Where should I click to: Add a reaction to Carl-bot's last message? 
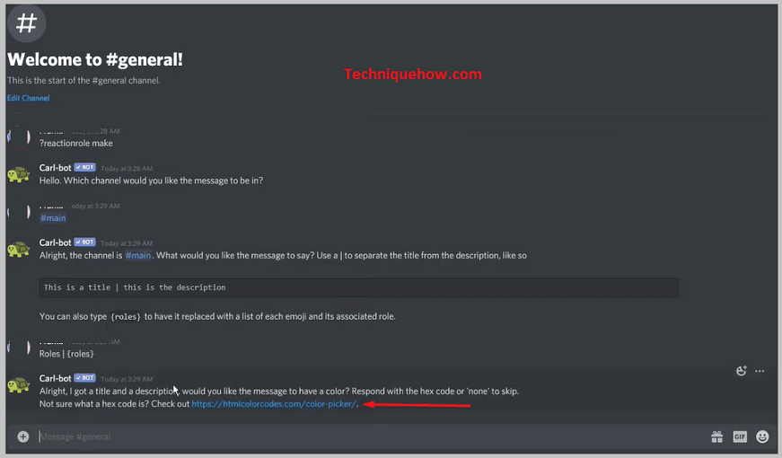[x=741, y=371]
